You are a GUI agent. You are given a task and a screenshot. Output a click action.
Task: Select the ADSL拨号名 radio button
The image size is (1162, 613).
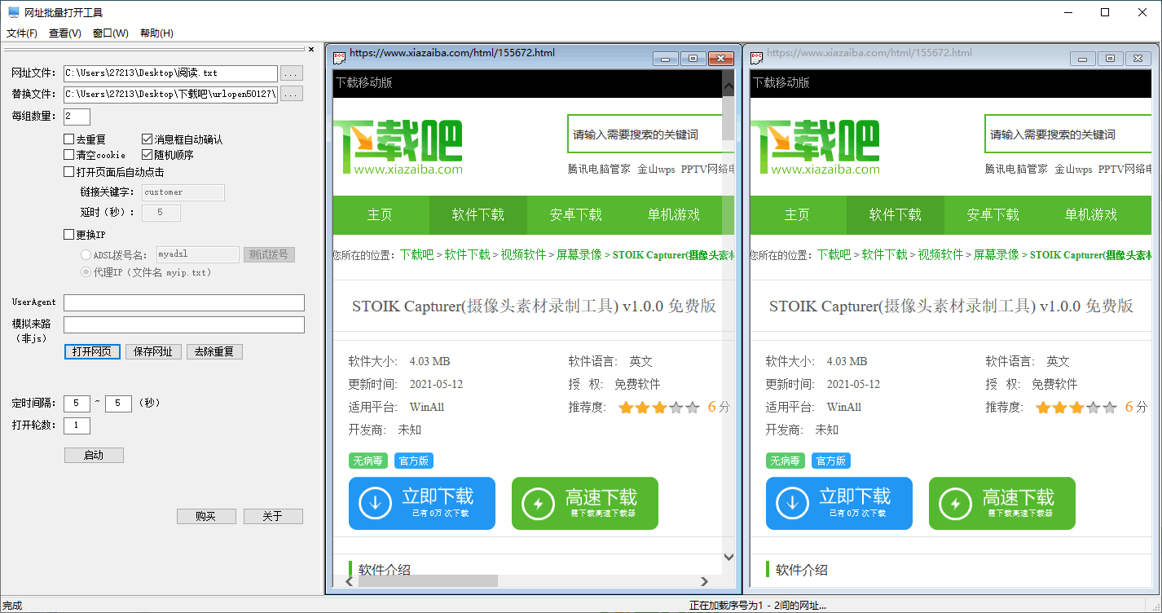(x=86, y=255)
